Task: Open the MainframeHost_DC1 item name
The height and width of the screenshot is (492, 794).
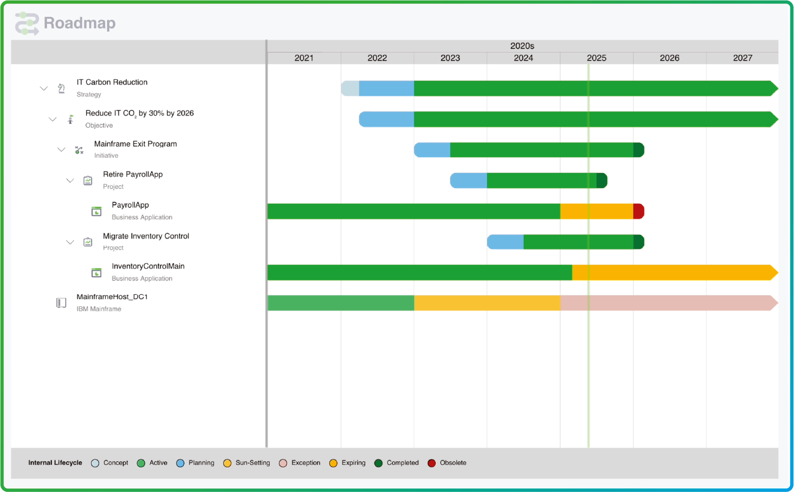Action: point(112,297)
